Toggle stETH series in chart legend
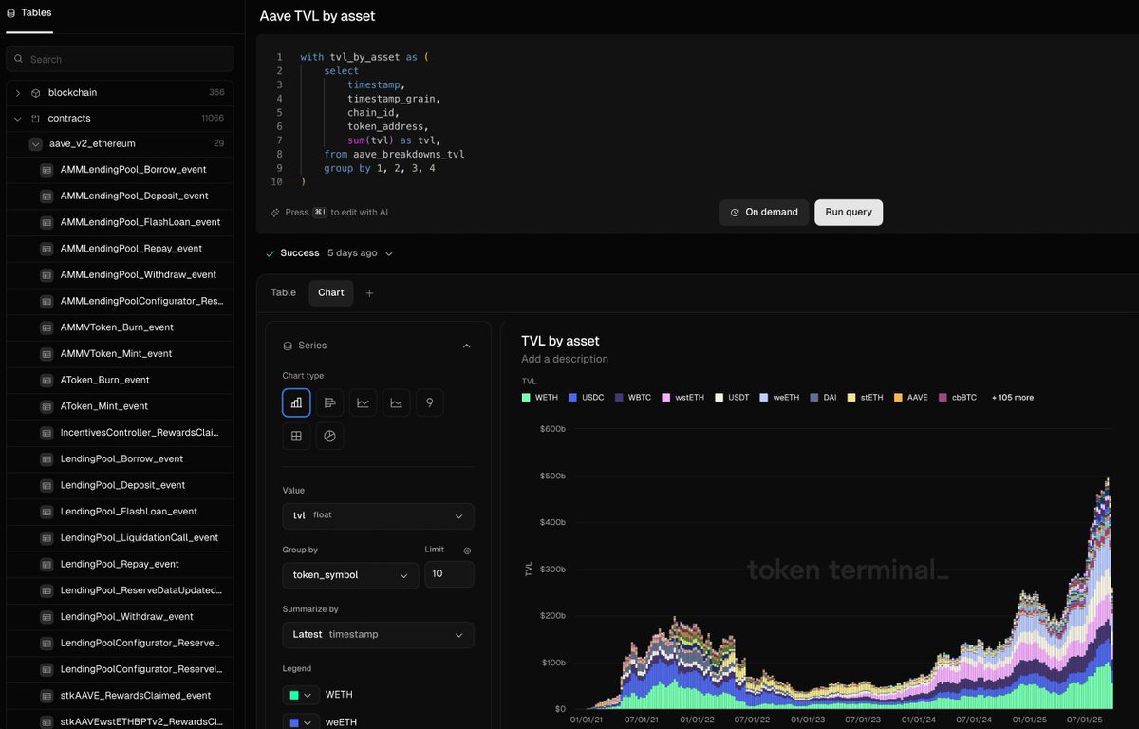1139x729 pixels. 865,398
